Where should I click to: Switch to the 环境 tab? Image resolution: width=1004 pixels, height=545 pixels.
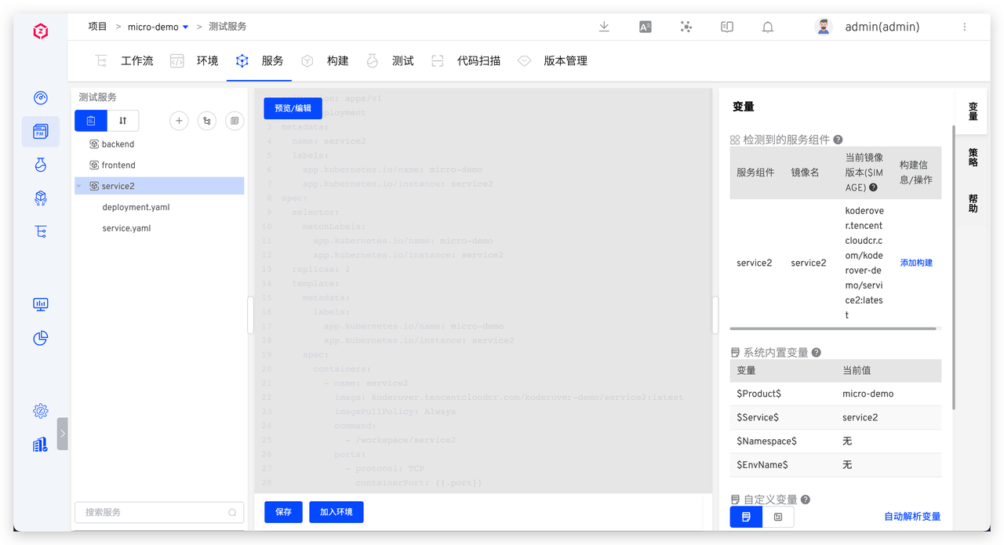point(207,61)
